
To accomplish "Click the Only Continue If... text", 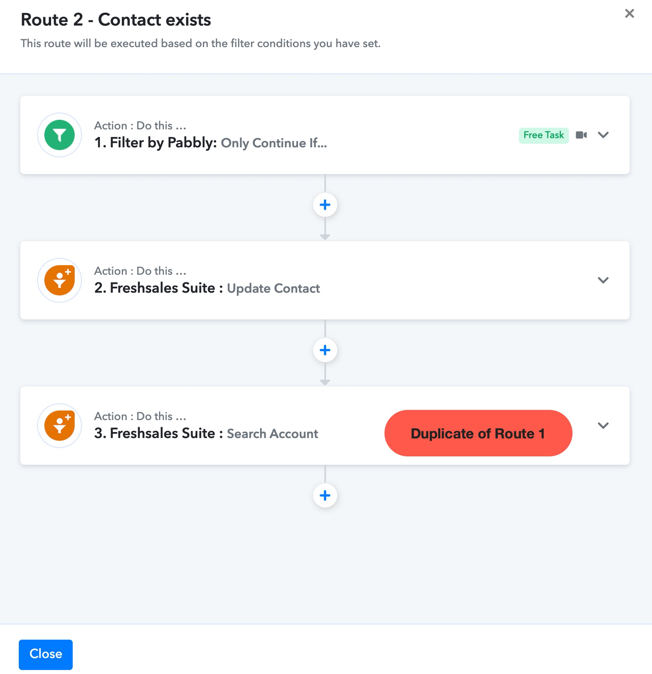I will click(x=274, y=143).
